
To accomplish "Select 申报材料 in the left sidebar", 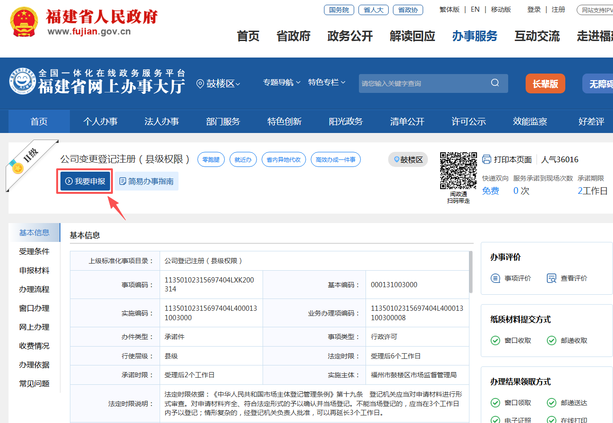I will [x=35, y=270].
